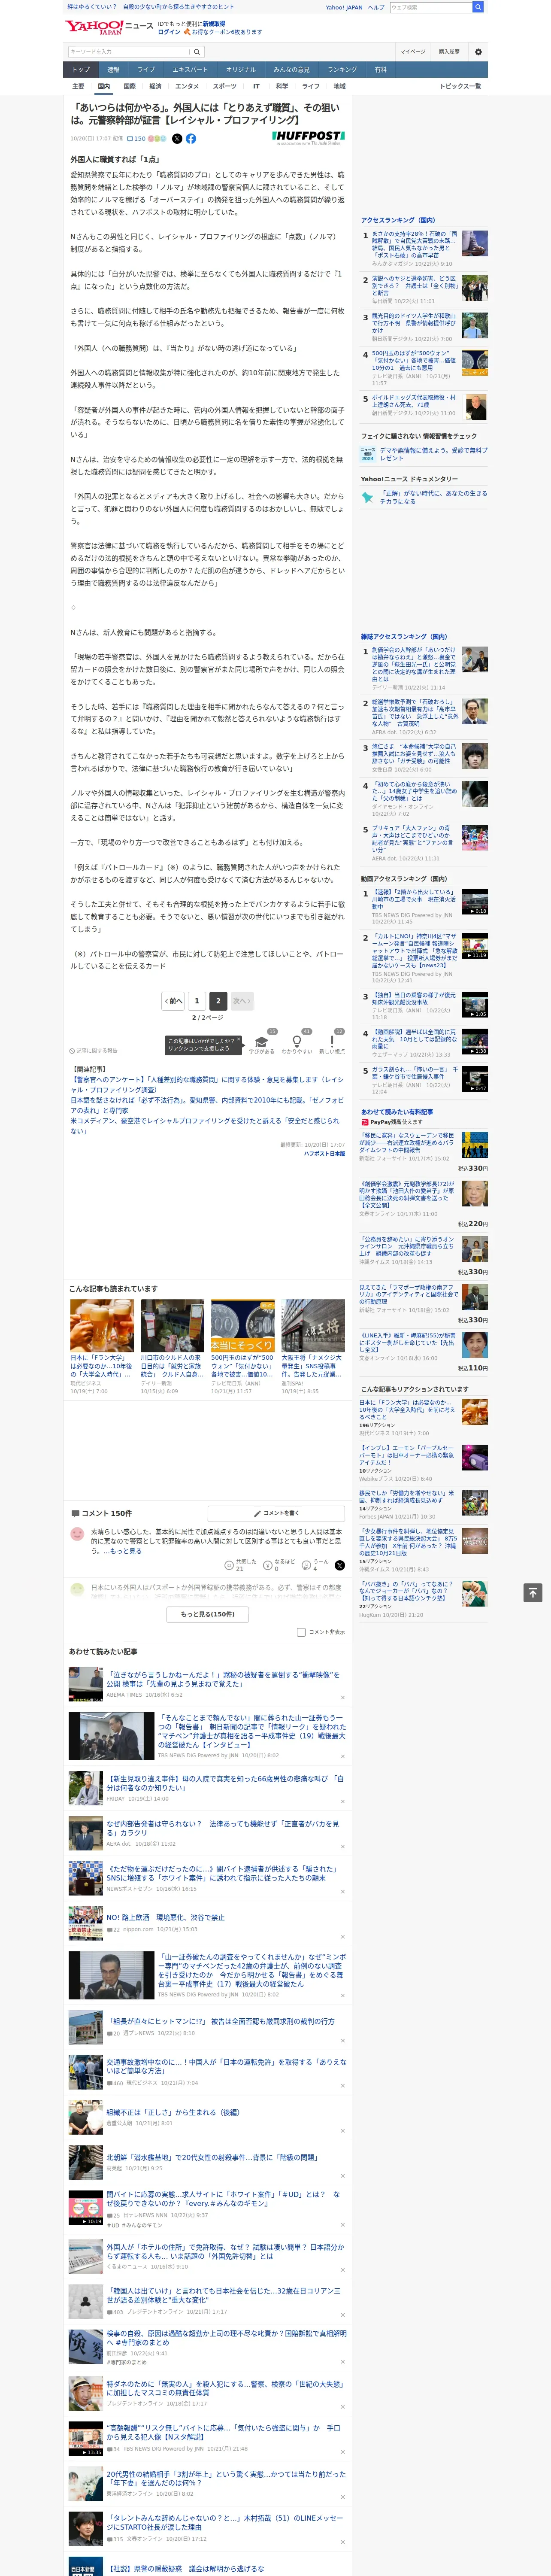Image resolution: width=551 pixels, height=2576 pixels.
Task: Open access ranking item 1 thumbnail
Action: click(x=475, y=243)
